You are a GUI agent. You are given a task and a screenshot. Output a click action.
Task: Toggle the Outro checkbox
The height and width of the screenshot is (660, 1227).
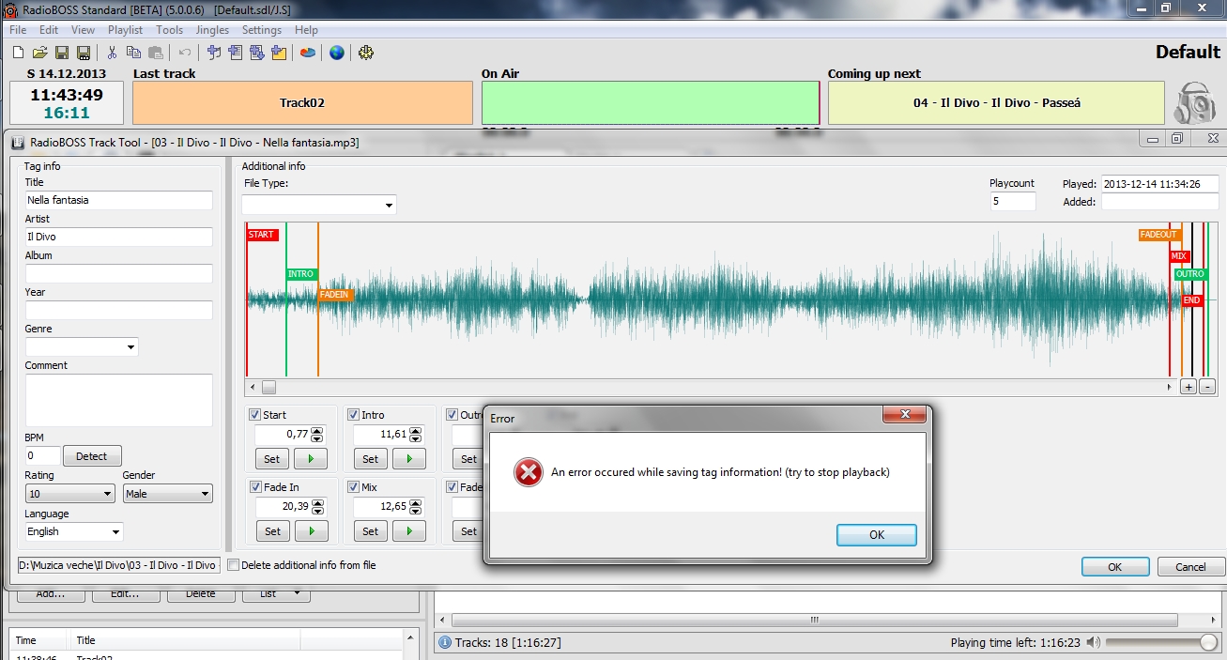click(452, 415)
